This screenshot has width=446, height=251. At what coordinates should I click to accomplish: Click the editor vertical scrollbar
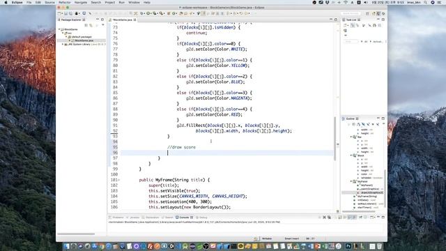(x=334, y=138)
